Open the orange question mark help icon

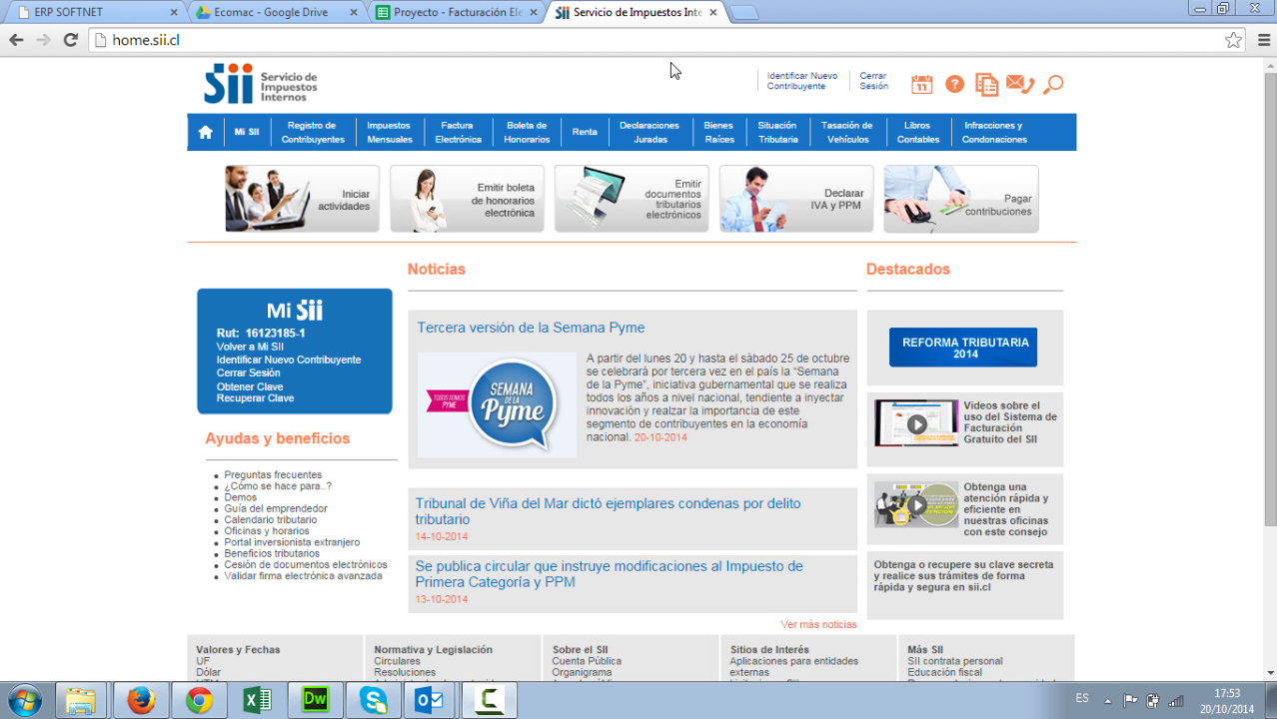[x=954, y=85]
